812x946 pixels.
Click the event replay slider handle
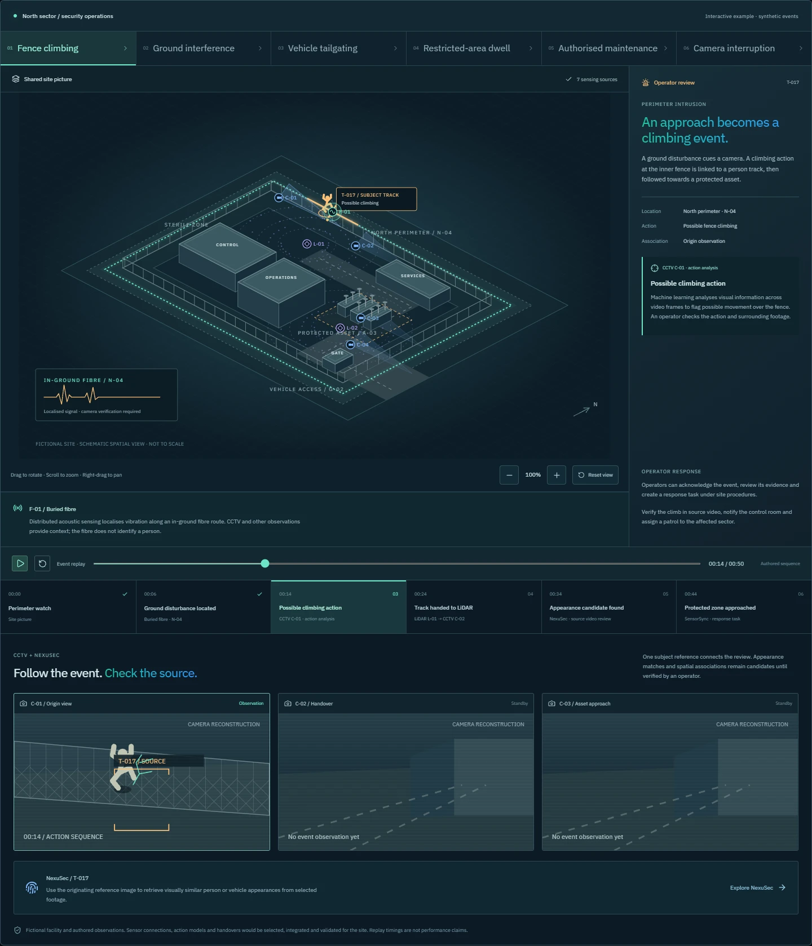(x=265, y=563)
